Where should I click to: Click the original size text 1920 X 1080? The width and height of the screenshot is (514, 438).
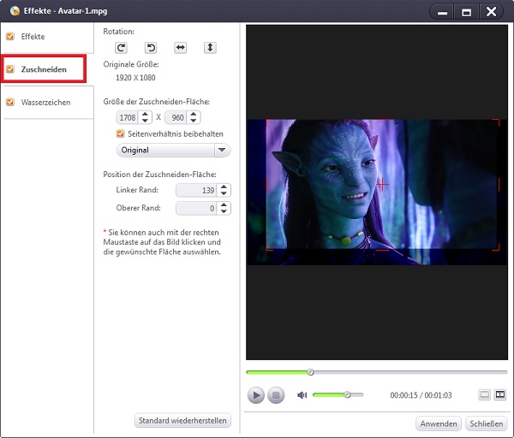tap(135, 78)
